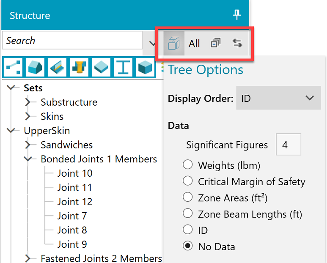
Task: Expand the Substructure node
Action: 27,102
